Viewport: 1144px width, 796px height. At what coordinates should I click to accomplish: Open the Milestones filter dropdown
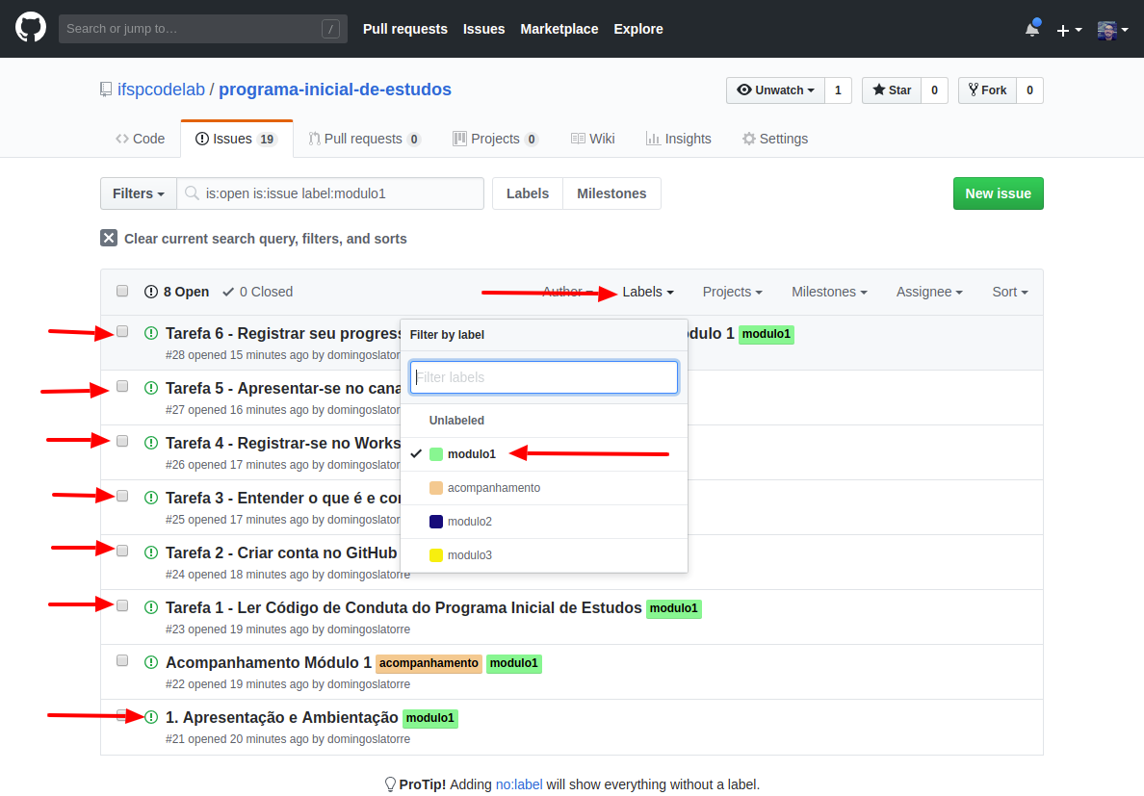click(829, 292)
